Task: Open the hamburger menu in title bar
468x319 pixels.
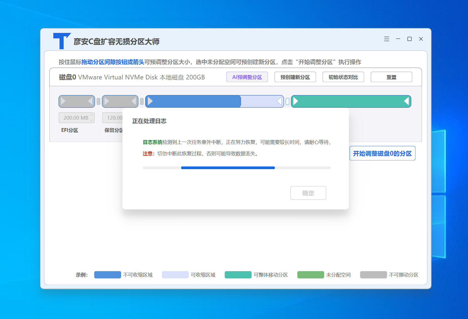Action: pyautogui.click(x=386, y=39)
